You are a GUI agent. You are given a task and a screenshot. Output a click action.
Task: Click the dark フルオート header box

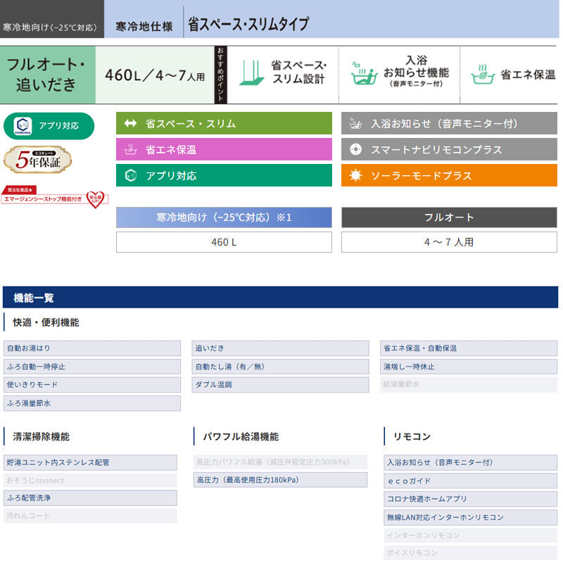449,217
